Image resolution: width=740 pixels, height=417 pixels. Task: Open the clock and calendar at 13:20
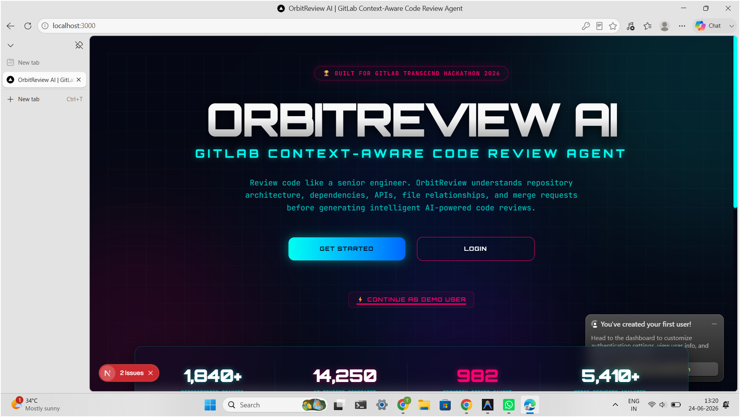(x=703, y=405)
